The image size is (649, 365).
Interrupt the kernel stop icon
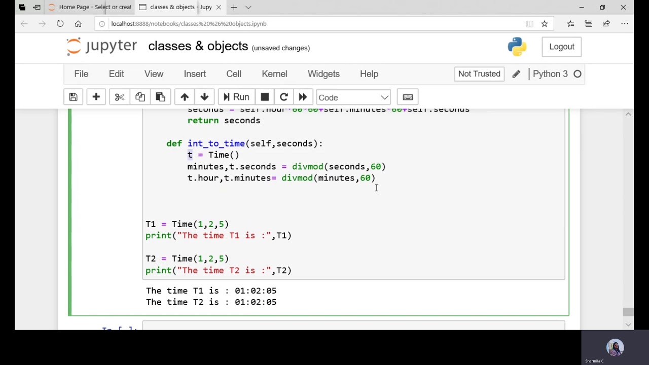(x=265, y=97)
